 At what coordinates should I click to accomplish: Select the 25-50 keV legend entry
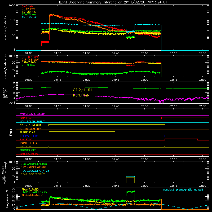click(29, 14)
